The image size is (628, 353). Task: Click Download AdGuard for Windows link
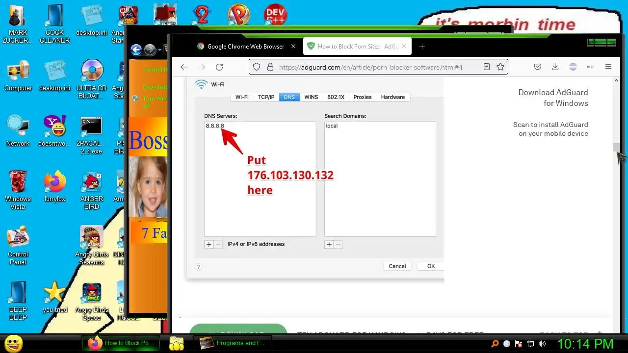coord(553,98)
